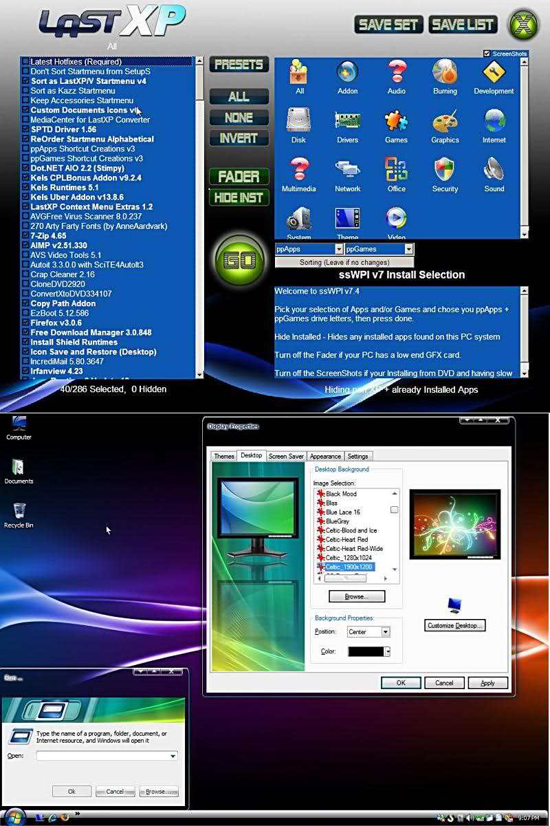Image resolution: width=550 pixels, height=826 pixels.
Task: Click Browse in Display Properties
Action: tap(356, 596)
